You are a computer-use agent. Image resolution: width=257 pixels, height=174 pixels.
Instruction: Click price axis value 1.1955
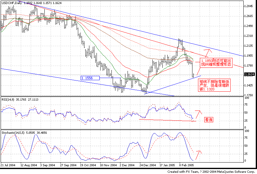point(249,56)
